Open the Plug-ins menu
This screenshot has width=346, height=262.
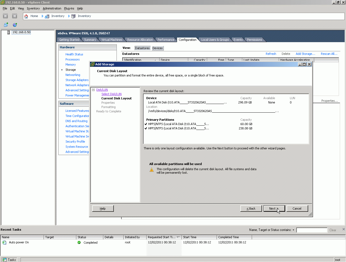(x=69, y=8)
